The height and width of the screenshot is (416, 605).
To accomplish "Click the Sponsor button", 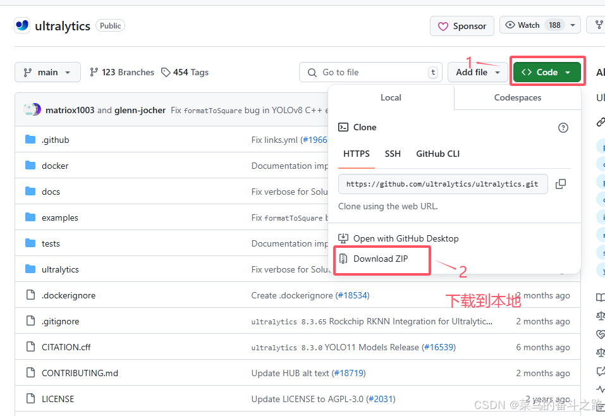I will pos(462,26).
